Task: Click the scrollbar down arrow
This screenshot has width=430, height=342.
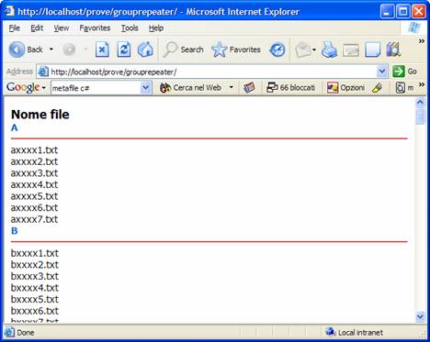Action: pos(420,316)
